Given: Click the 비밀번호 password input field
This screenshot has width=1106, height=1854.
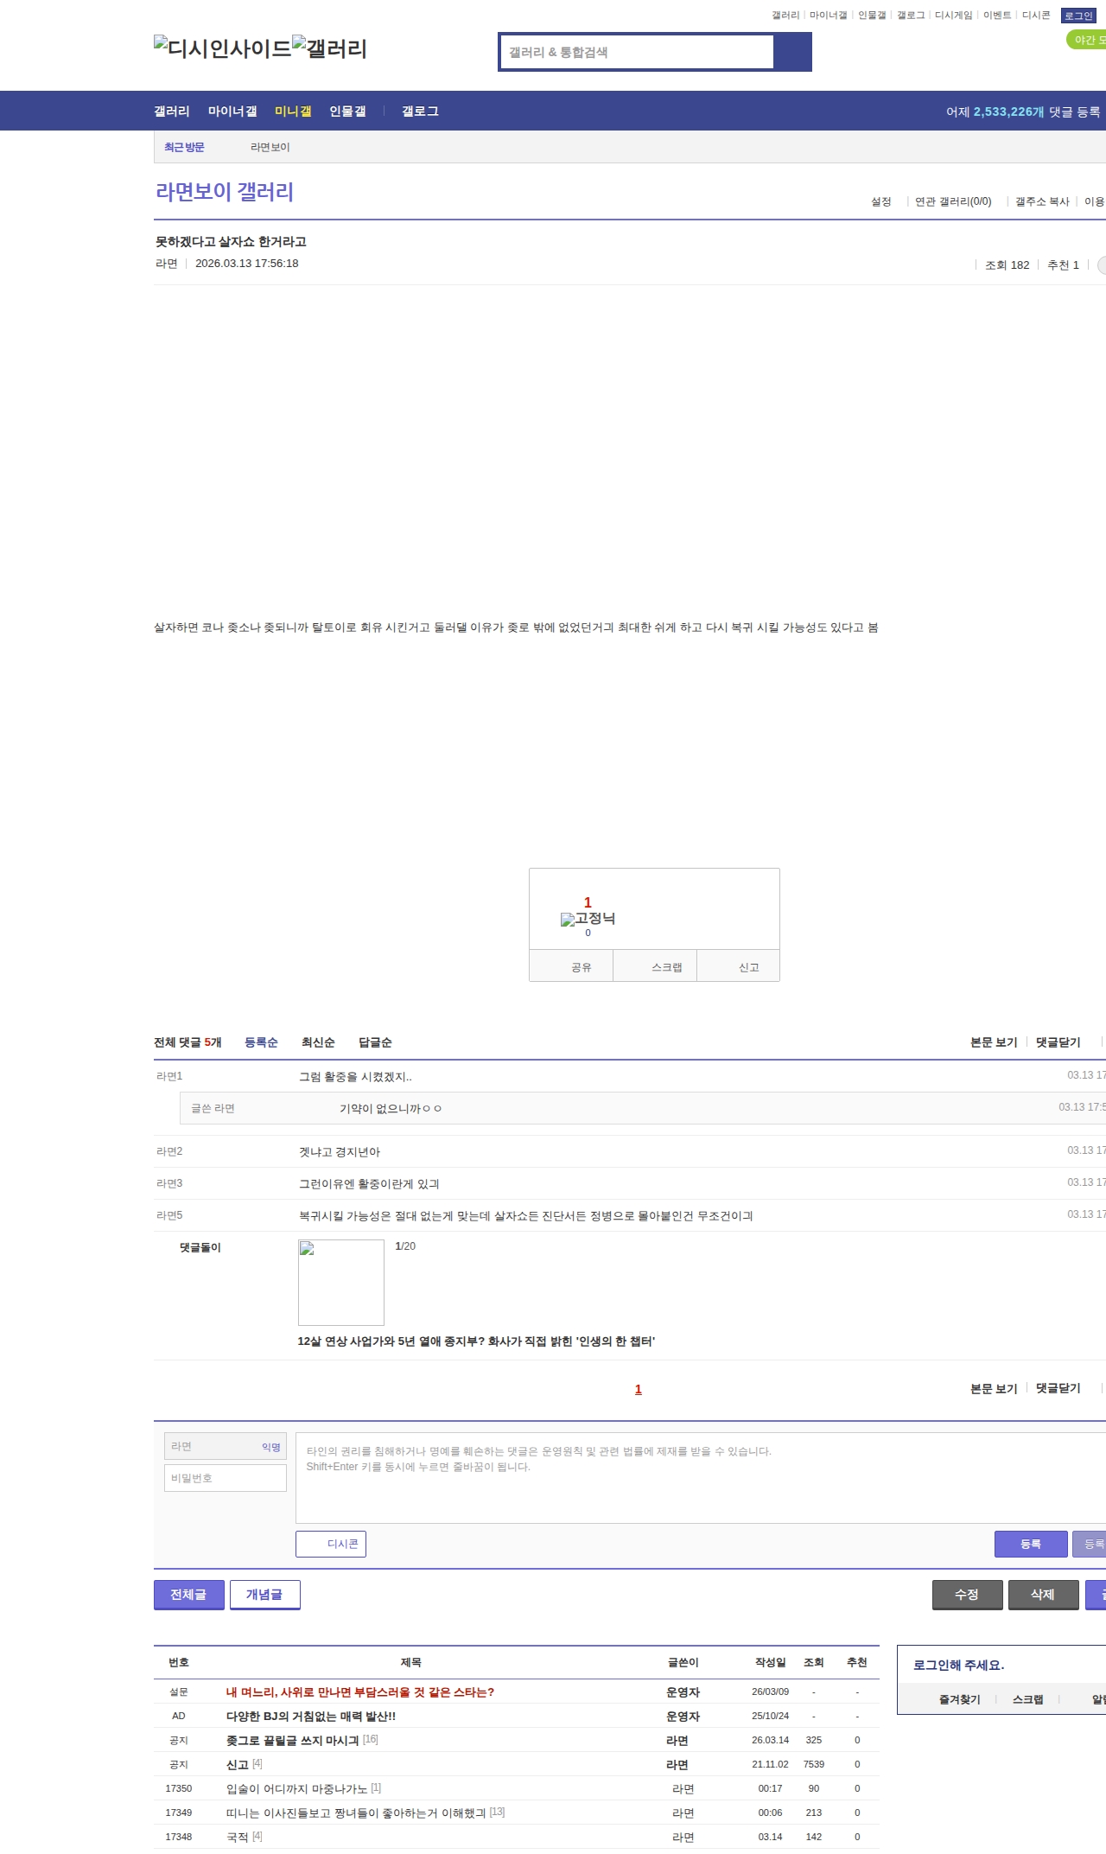Looking at the screenshot, I should [226, 1478].
